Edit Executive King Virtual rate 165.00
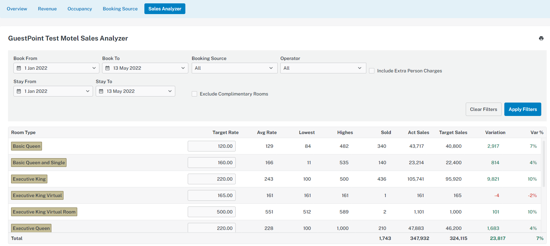The image size is (550, 246). (212, 195)
